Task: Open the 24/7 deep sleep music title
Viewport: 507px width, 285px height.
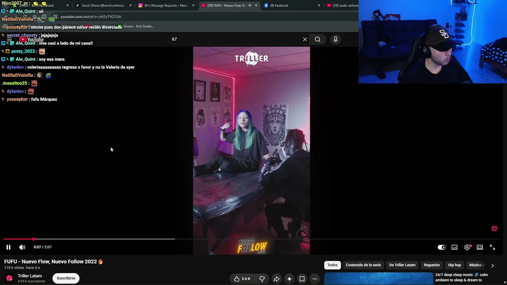Action: 461,277
